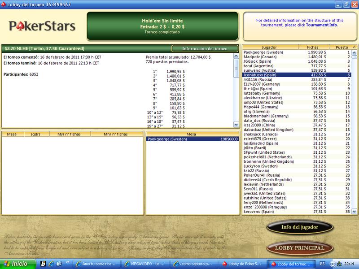Select player pokerheld81 (Netherlands)
Viewport: 359px width, 269px height.
[297, 157]
